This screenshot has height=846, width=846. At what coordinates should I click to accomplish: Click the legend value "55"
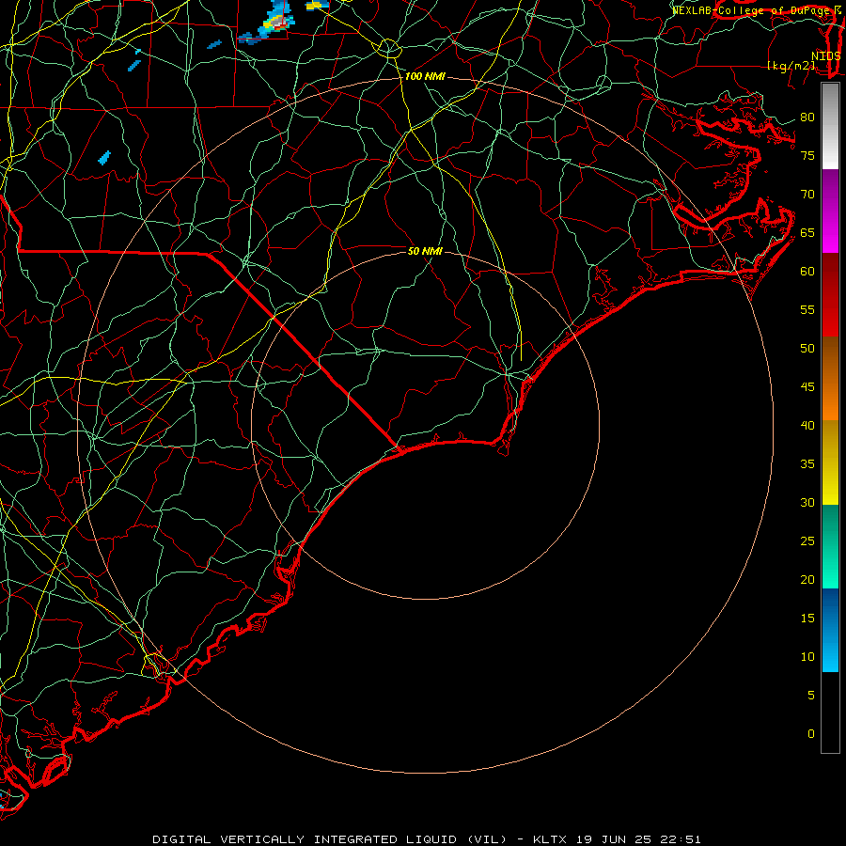tap(807, 310)
